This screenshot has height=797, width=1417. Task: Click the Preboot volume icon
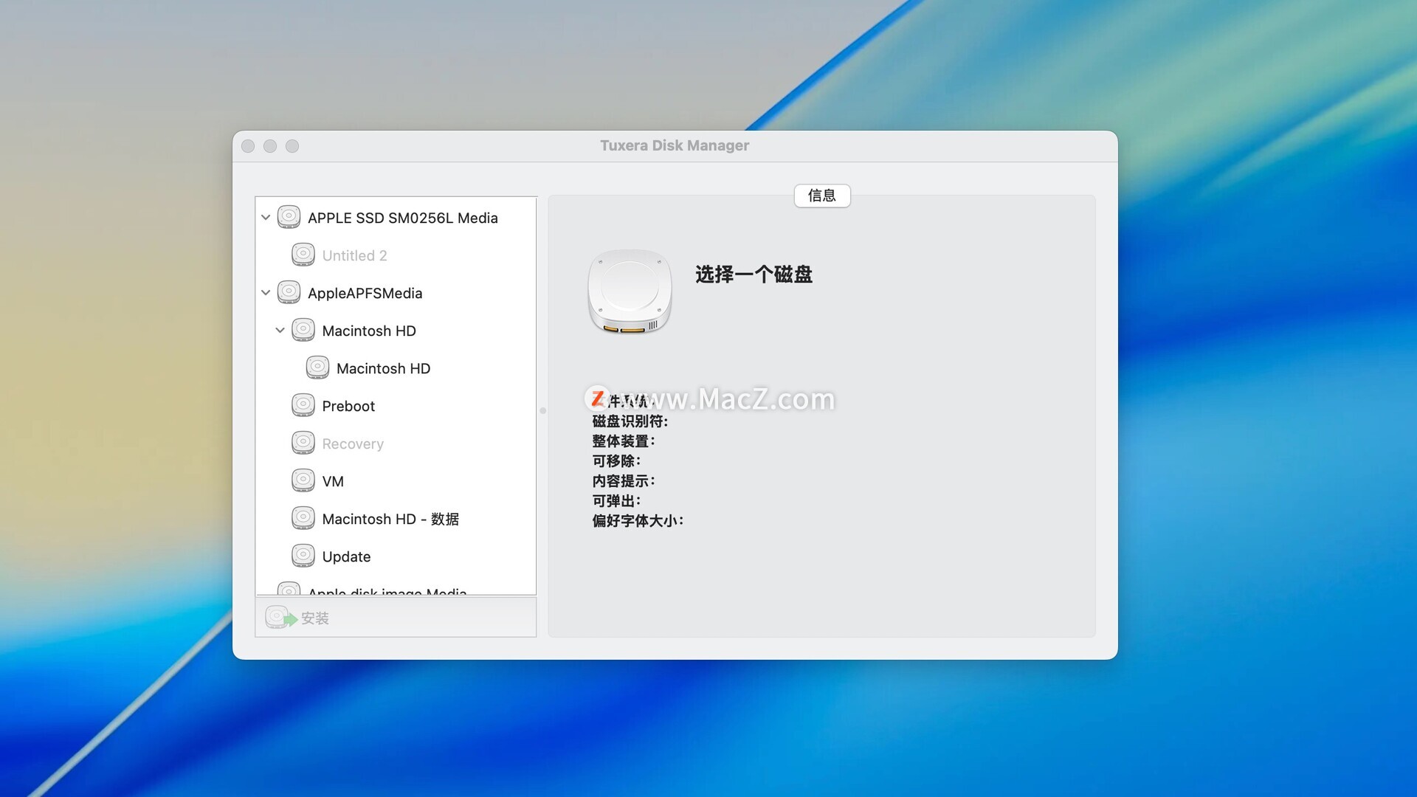tap(303, 405)
